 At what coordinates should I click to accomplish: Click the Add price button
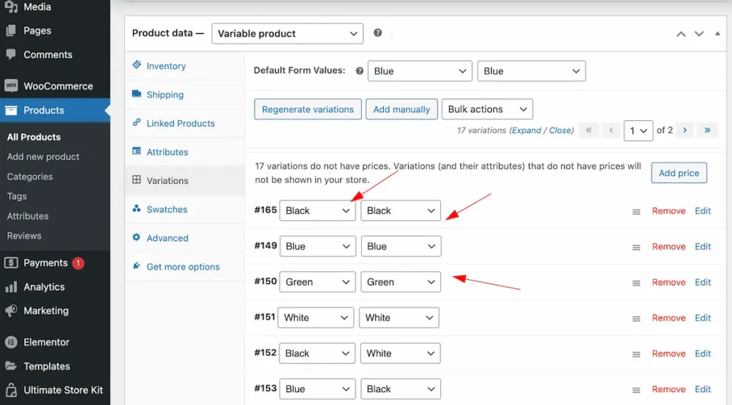[679, 173]
